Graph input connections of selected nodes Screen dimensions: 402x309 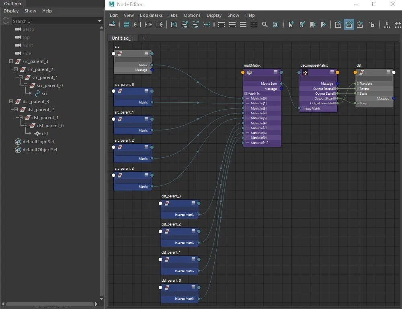coord(137,24)
